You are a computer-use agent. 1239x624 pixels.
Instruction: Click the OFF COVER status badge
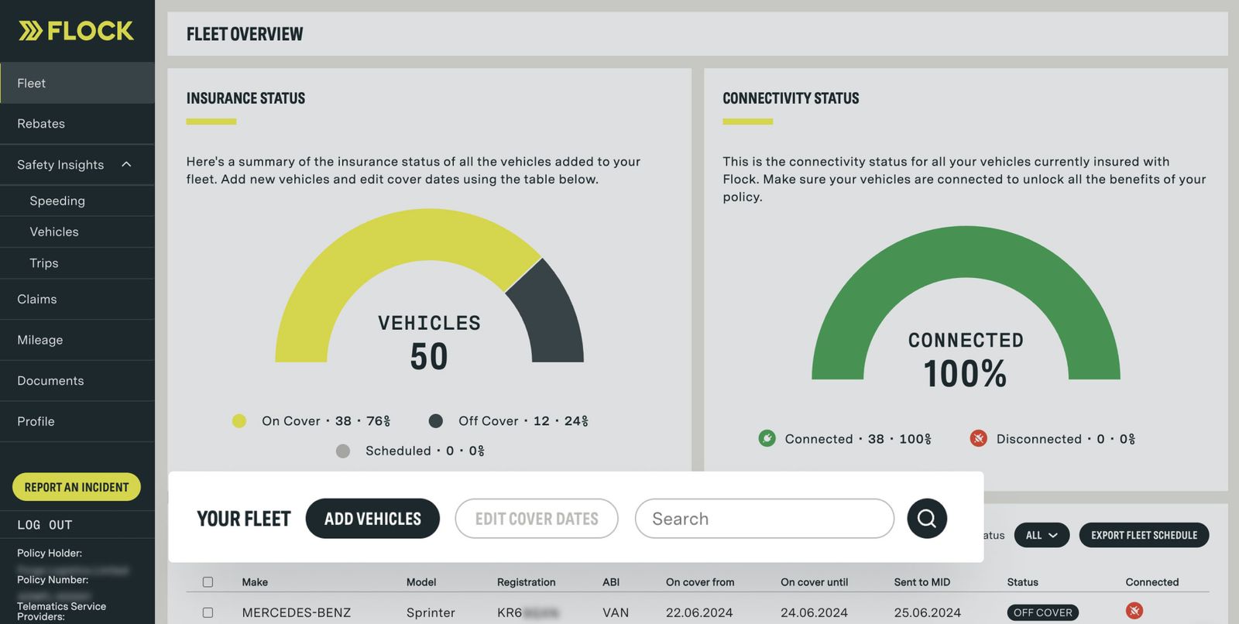(1043, 612)
